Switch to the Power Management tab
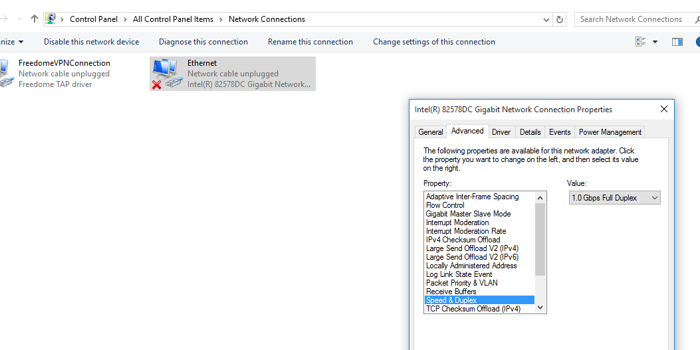Viewport: 700px width, 350px height. pyautogui.click(x=610, y=132)
